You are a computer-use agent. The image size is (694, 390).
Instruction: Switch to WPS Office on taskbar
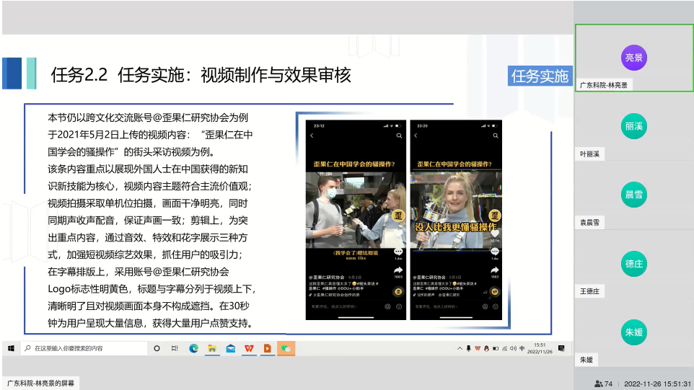[x=249, y=348]
